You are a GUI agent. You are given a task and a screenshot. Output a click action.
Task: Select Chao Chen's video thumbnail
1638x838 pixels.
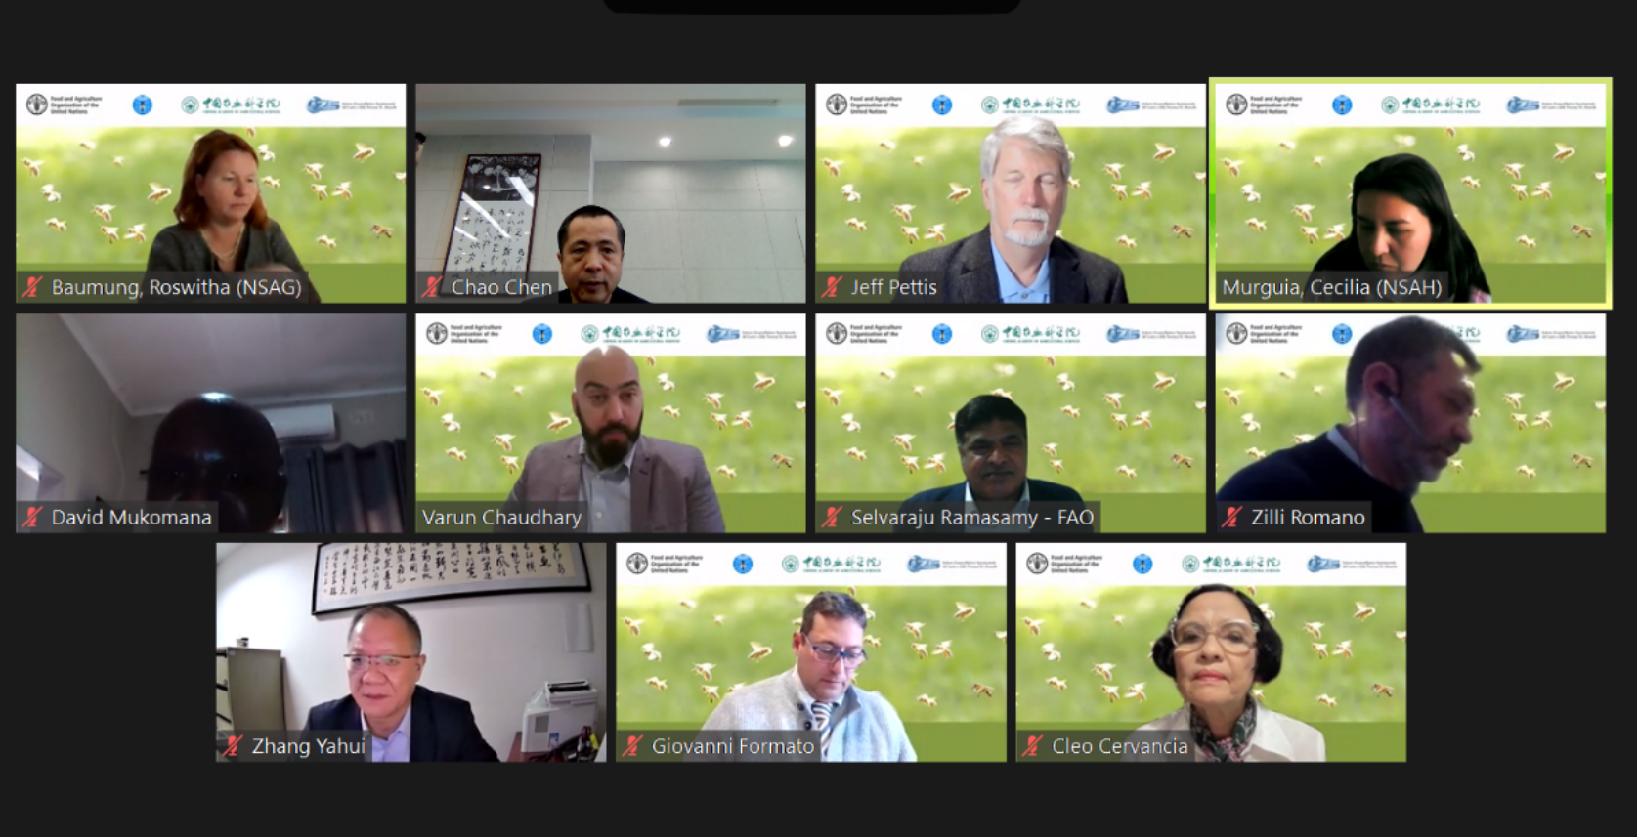coord(611,193)
